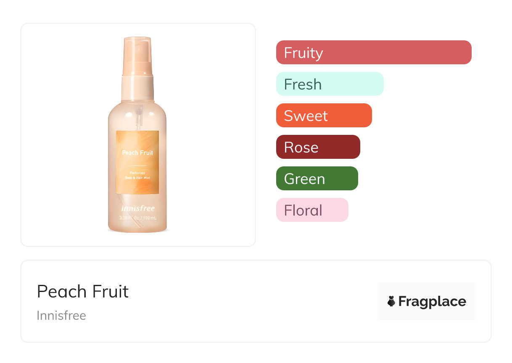The image size is (512, 363).
Task: Click the Fragplace perfume bottle logo icon
Action: pos(391,301)
